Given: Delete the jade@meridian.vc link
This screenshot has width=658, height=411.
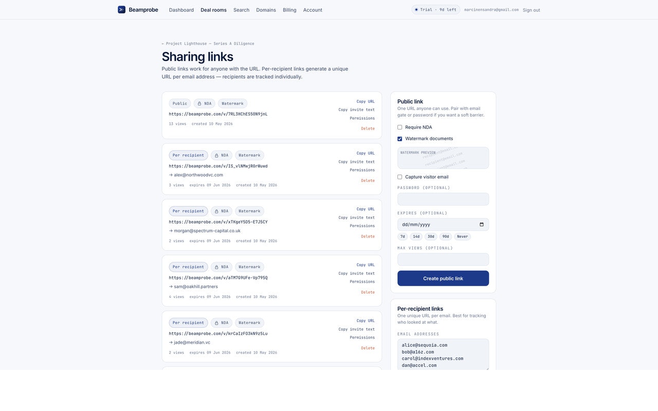Looking at the screenshot, I should click(x=368, y=348).
